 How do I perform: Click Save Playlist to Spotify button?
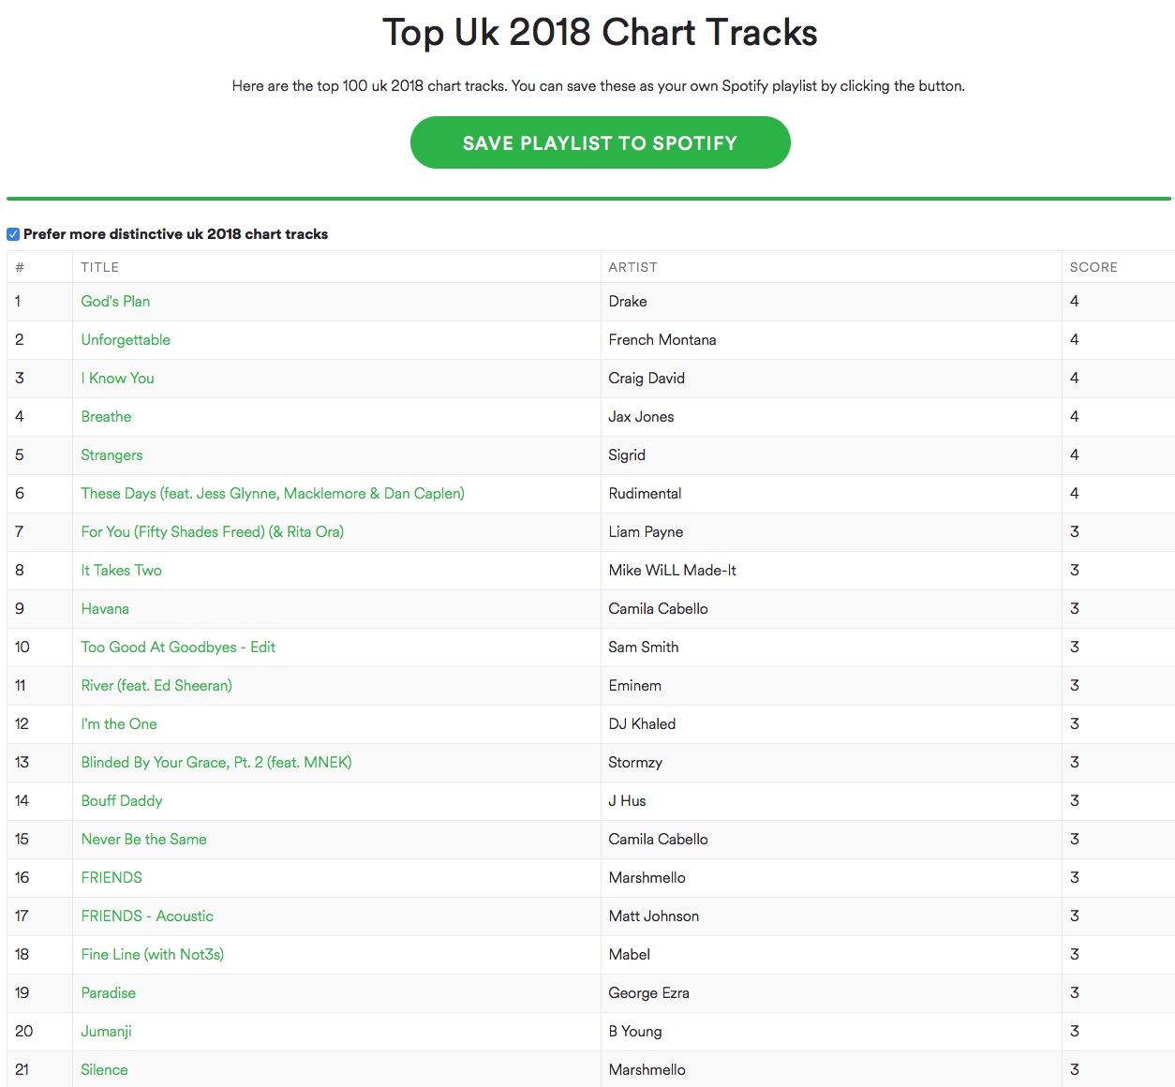click(x=600, y=142)
